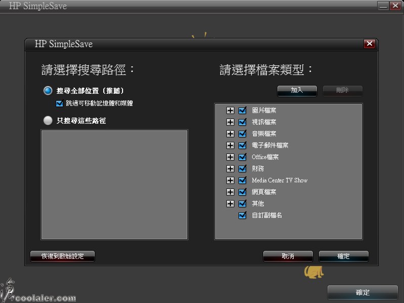Select the 音樂檔案 label

[x=264, y=134]
